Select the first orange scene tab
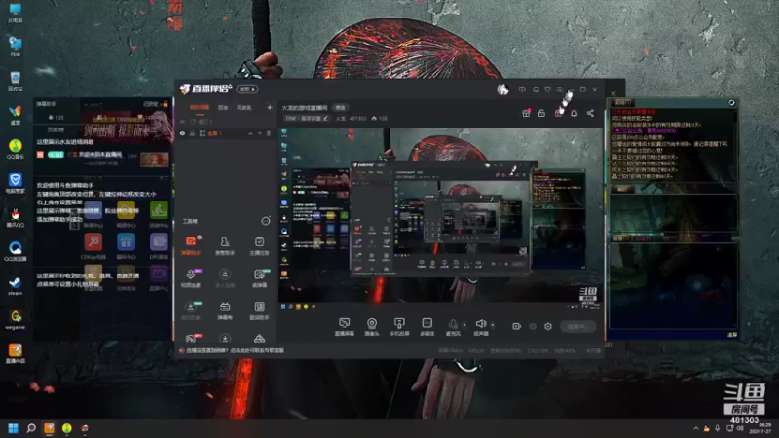Screen dimensions: 779x438 200,107
